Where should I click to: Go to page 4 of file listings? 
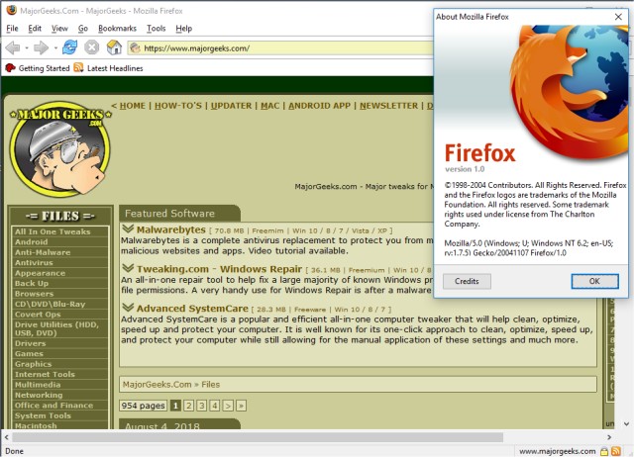[x=215, y=406]
